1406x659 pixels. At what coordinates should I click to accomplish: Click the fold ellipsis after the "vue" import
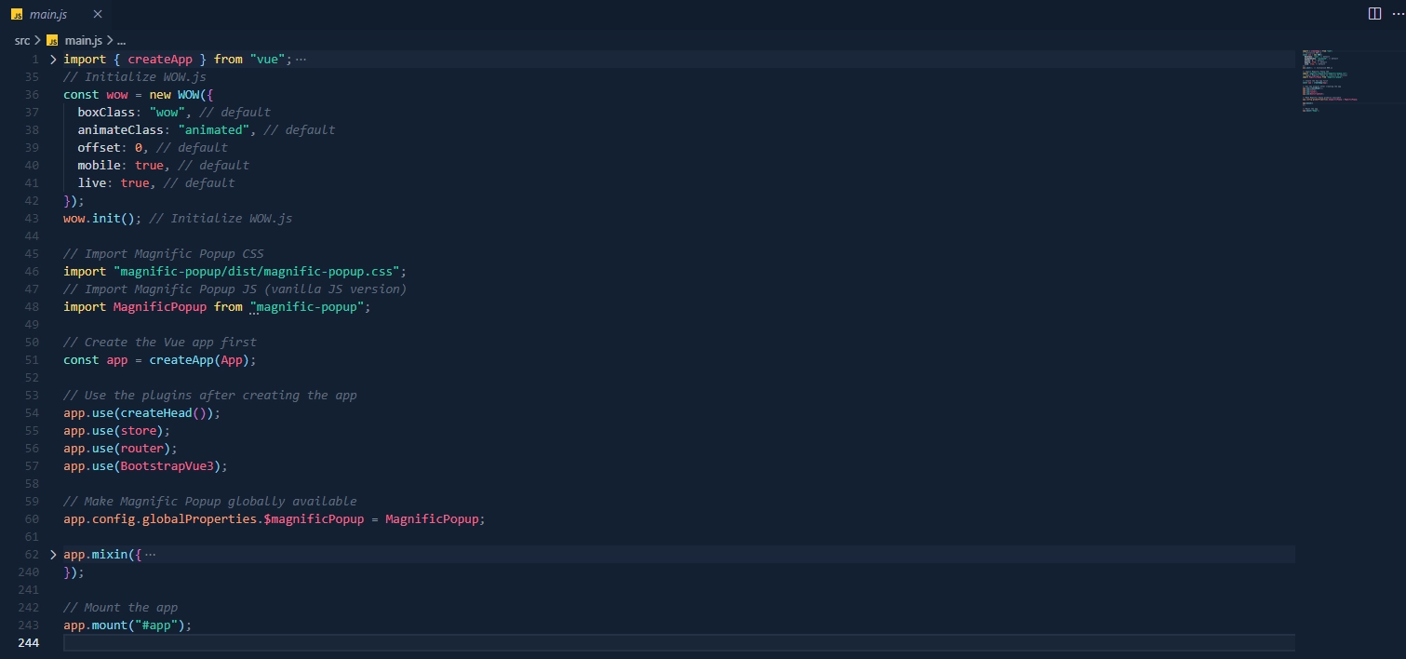tap(301, 60)
